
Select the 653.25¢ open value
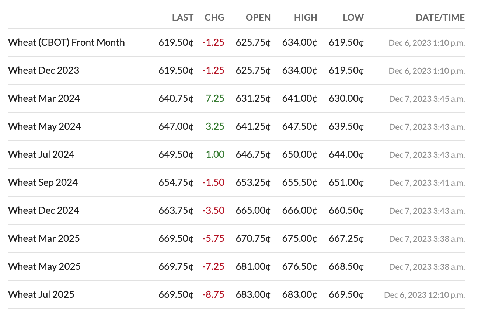[253, 183]
